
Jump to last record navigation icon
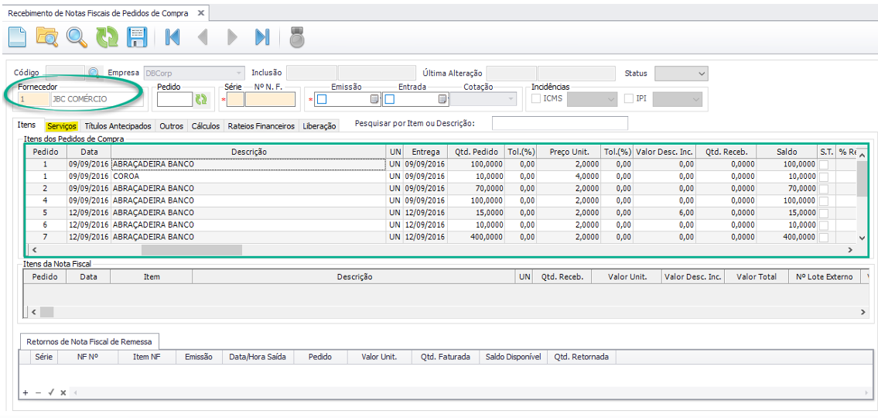click(262, 36)
